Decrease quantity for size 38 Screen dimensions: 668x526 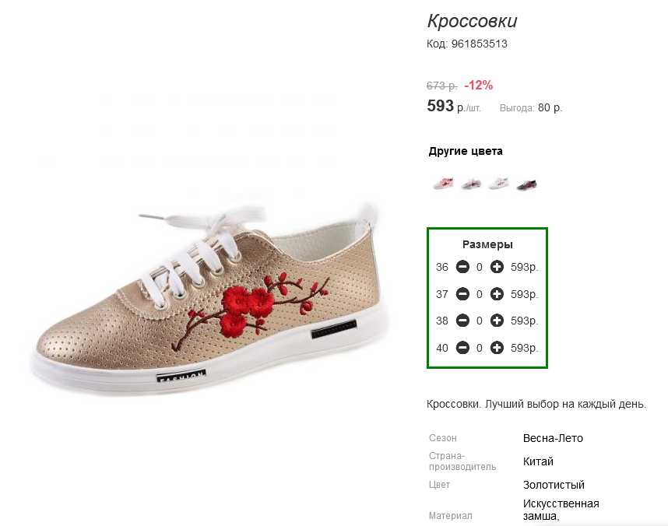point(462,321)
